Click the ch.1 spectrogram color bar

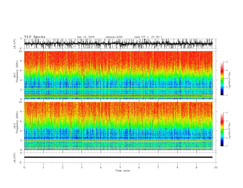pos(222,79)
